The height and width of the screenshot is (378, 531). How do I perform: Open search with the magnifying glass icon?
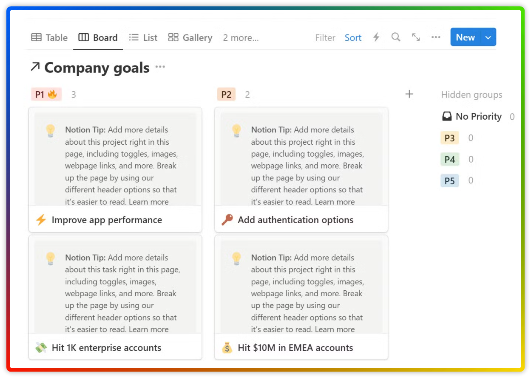click(x=396, y=37)
